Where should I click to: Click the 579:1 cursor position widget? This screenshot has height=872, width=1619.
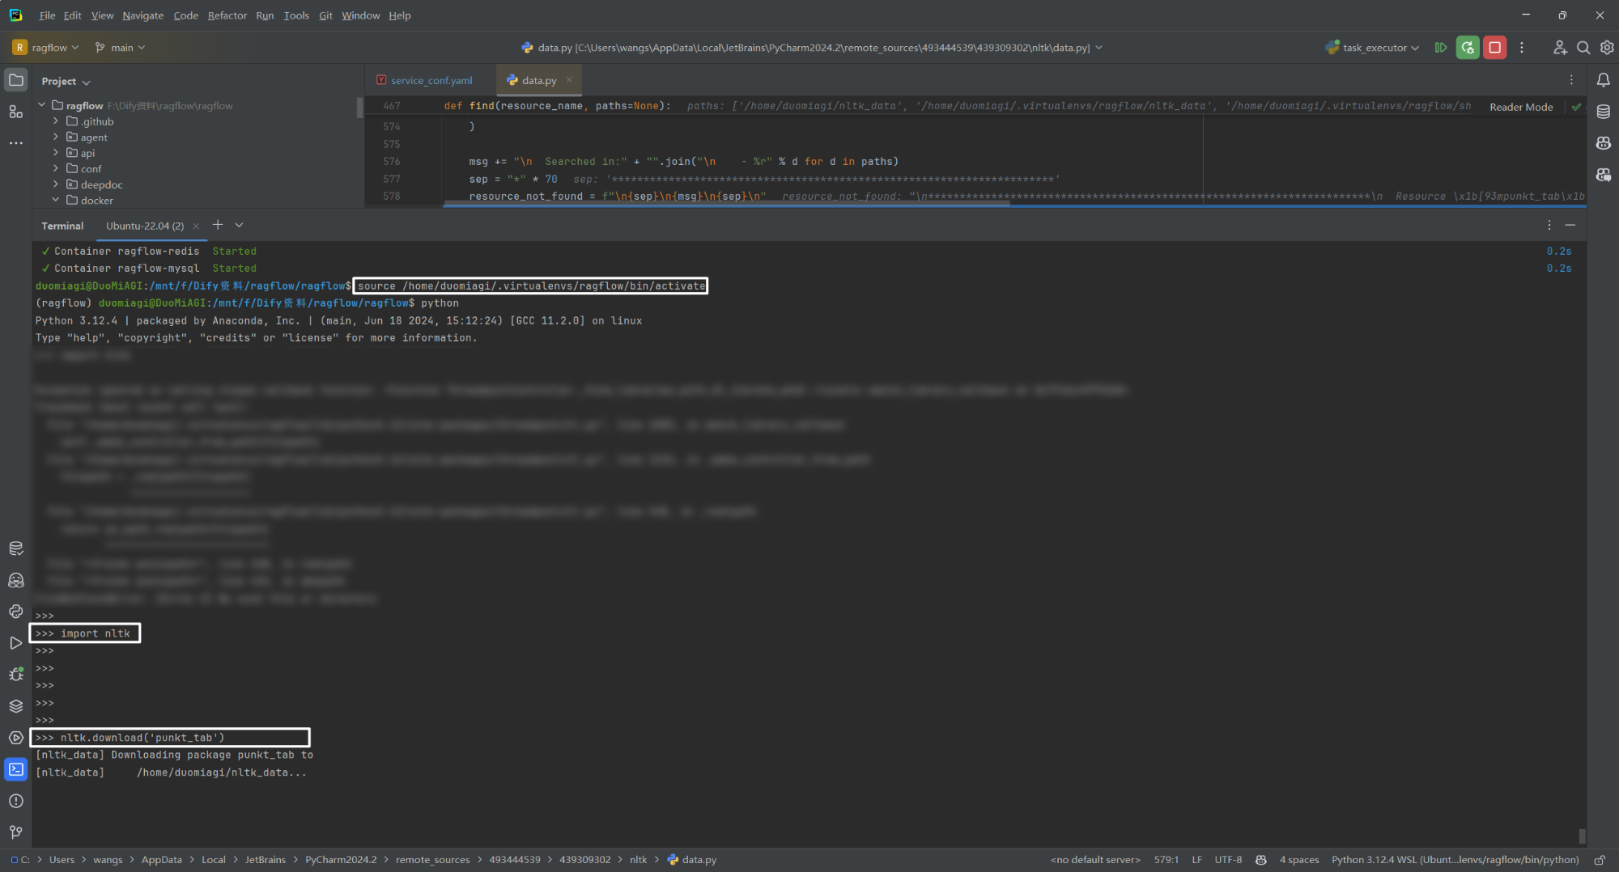coord(1166,860)
